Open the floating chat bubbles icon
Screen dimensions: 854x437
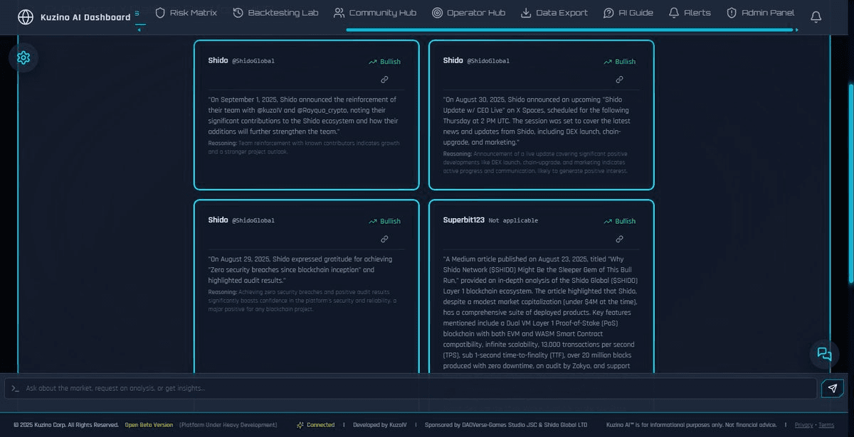pyautogui.click(x=824, y=353)
